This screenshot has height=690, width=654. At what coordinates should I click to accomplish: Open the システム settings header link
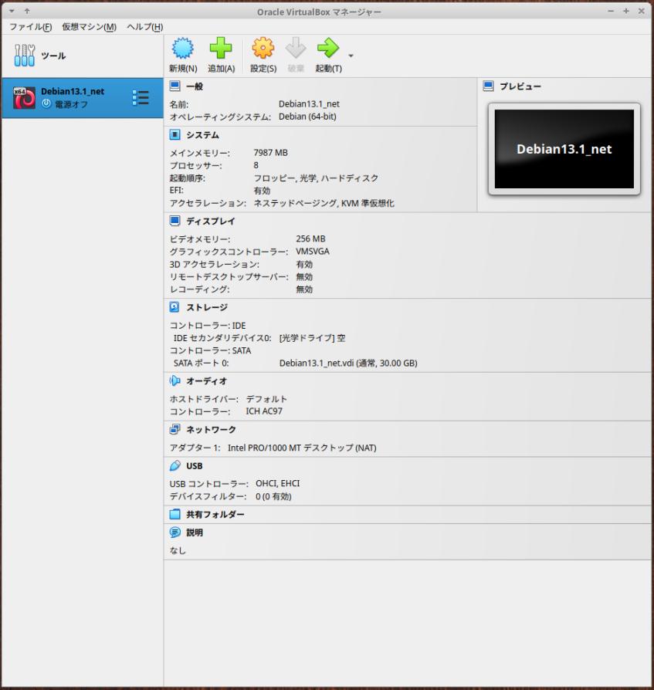pyautogui.click(x=202, y=134)
